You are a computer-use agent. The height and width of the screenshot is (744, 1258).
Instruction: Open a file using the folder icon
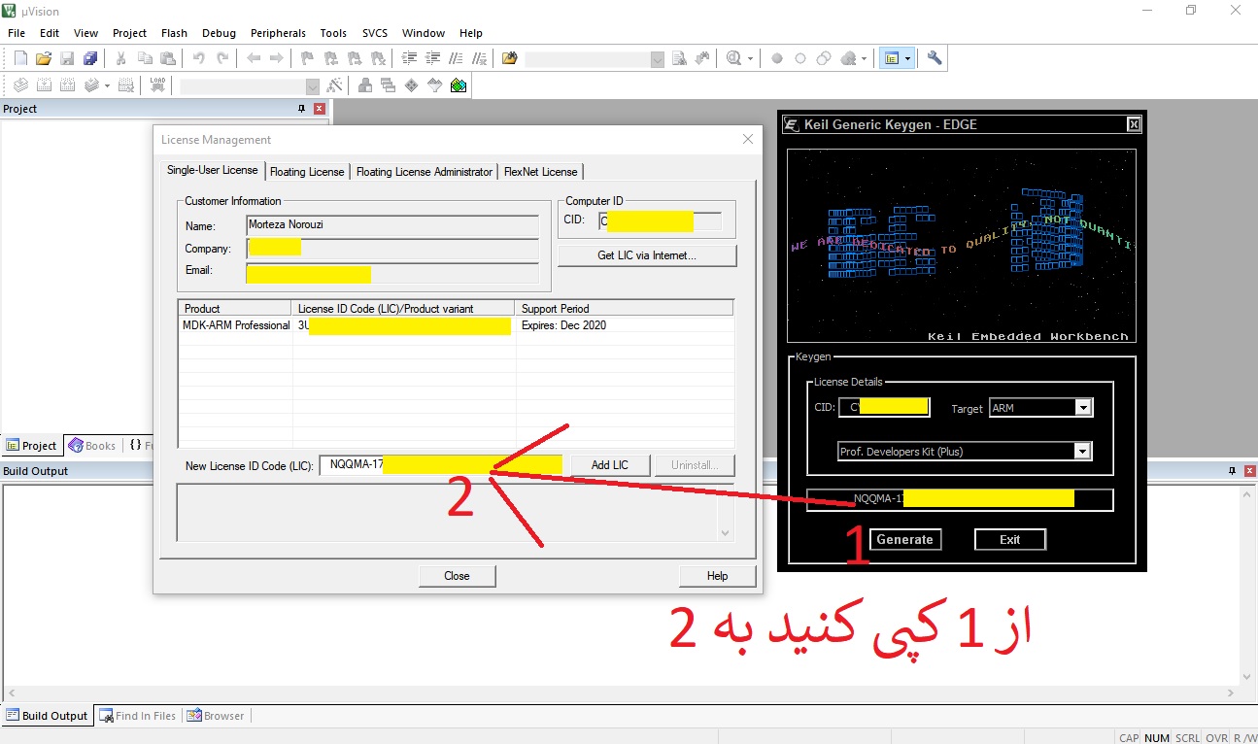[x=44, y=58]
